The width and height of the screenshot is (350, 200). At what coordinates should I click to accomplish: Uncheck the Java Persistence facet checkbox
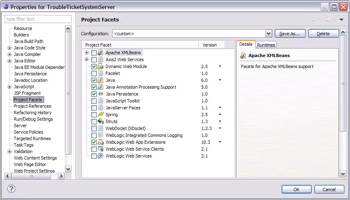pos(94,94)
